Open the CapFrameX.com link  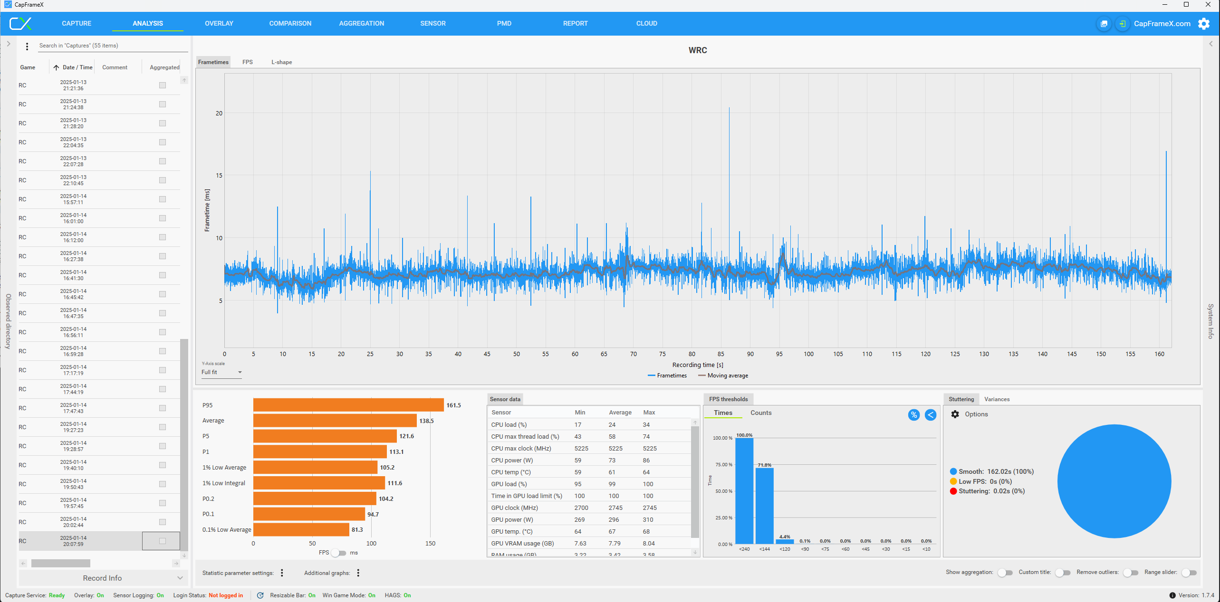(1162, 24)
